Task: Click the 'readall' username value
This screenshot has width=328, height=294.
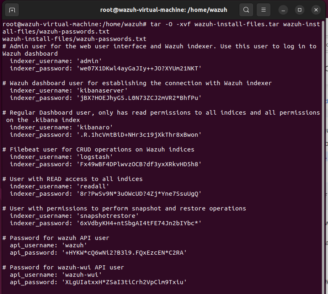Action: click(93, 186)
